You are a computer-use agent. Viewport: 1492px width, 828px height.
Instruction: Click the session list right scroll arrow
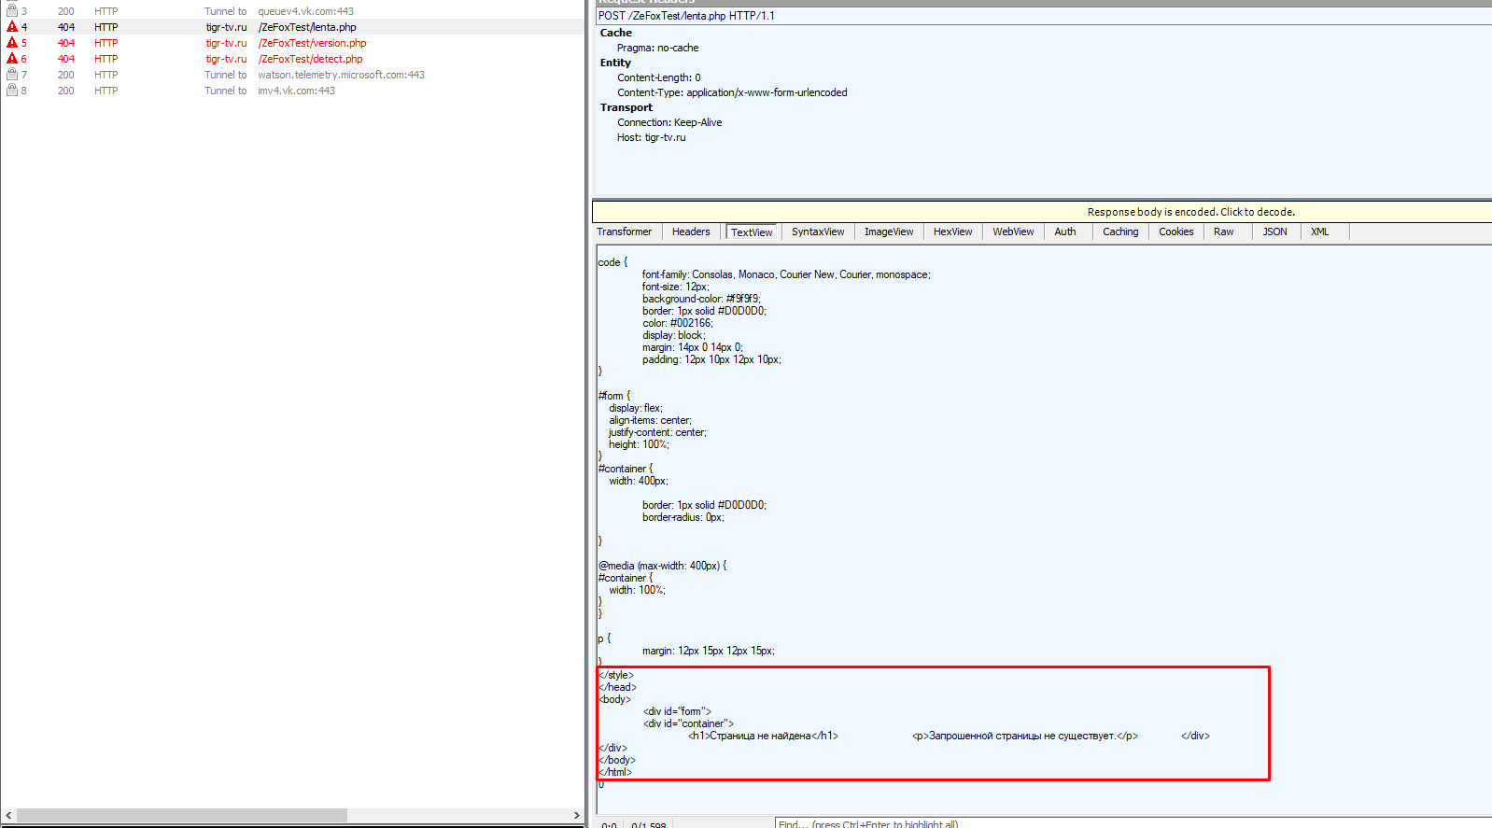pos(576,815)
